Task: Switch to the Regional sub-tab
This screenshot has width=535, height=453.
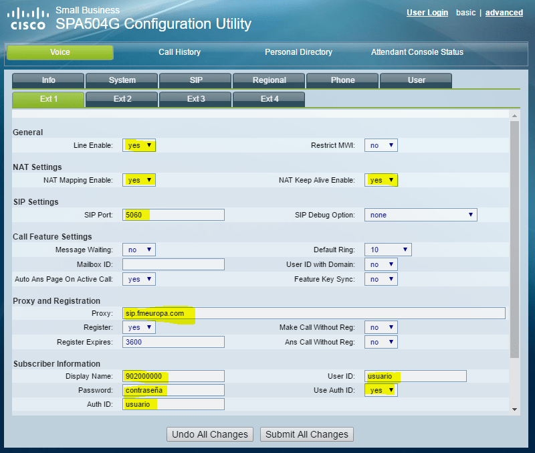Action: click(269, 80)
